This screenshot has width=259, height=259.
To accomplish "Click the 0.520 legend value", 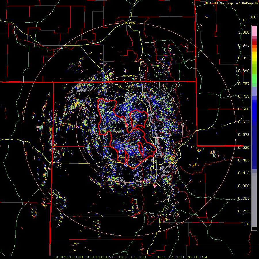I will click(x=244, y=148).
